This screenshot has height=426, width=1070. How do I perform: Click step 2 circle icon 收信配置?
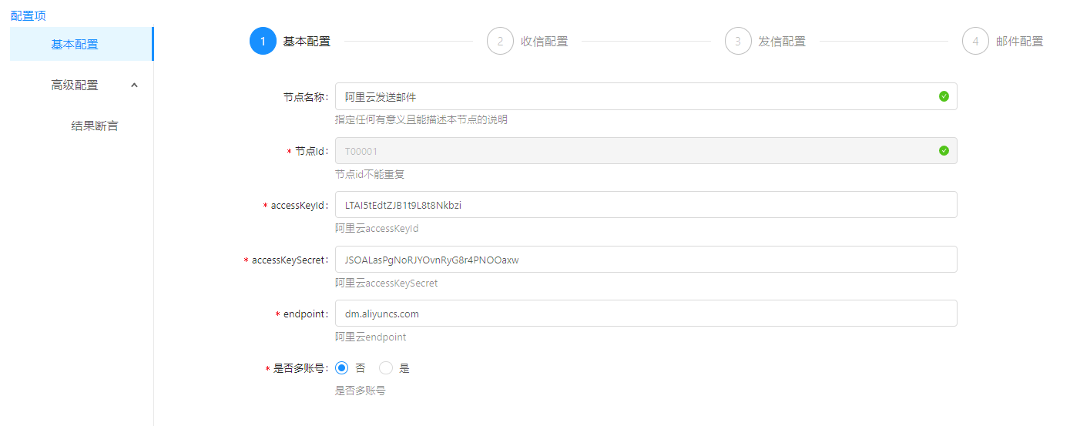click(500, 42)
